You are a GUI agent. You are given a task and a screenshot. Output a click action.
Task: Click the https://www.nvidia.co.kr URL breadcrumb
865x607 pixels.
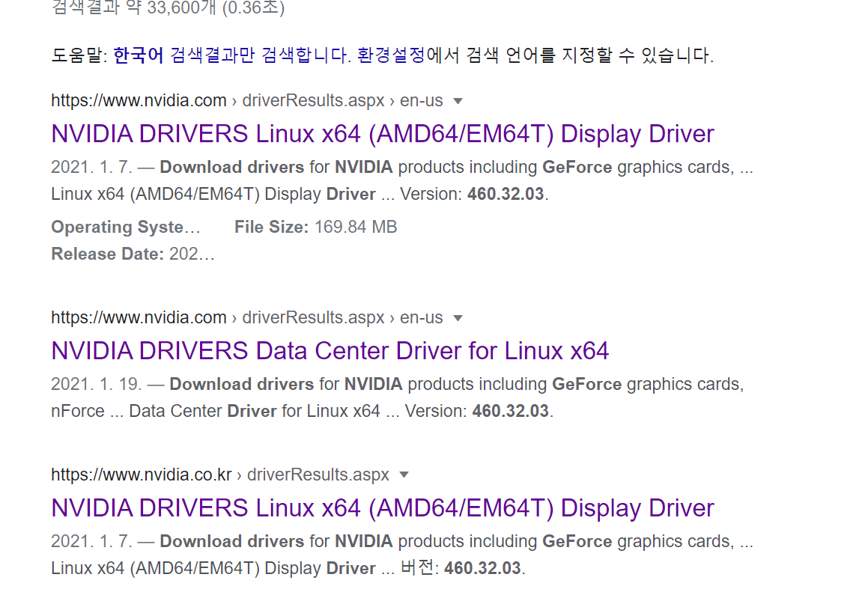click(x=220, y=475)
